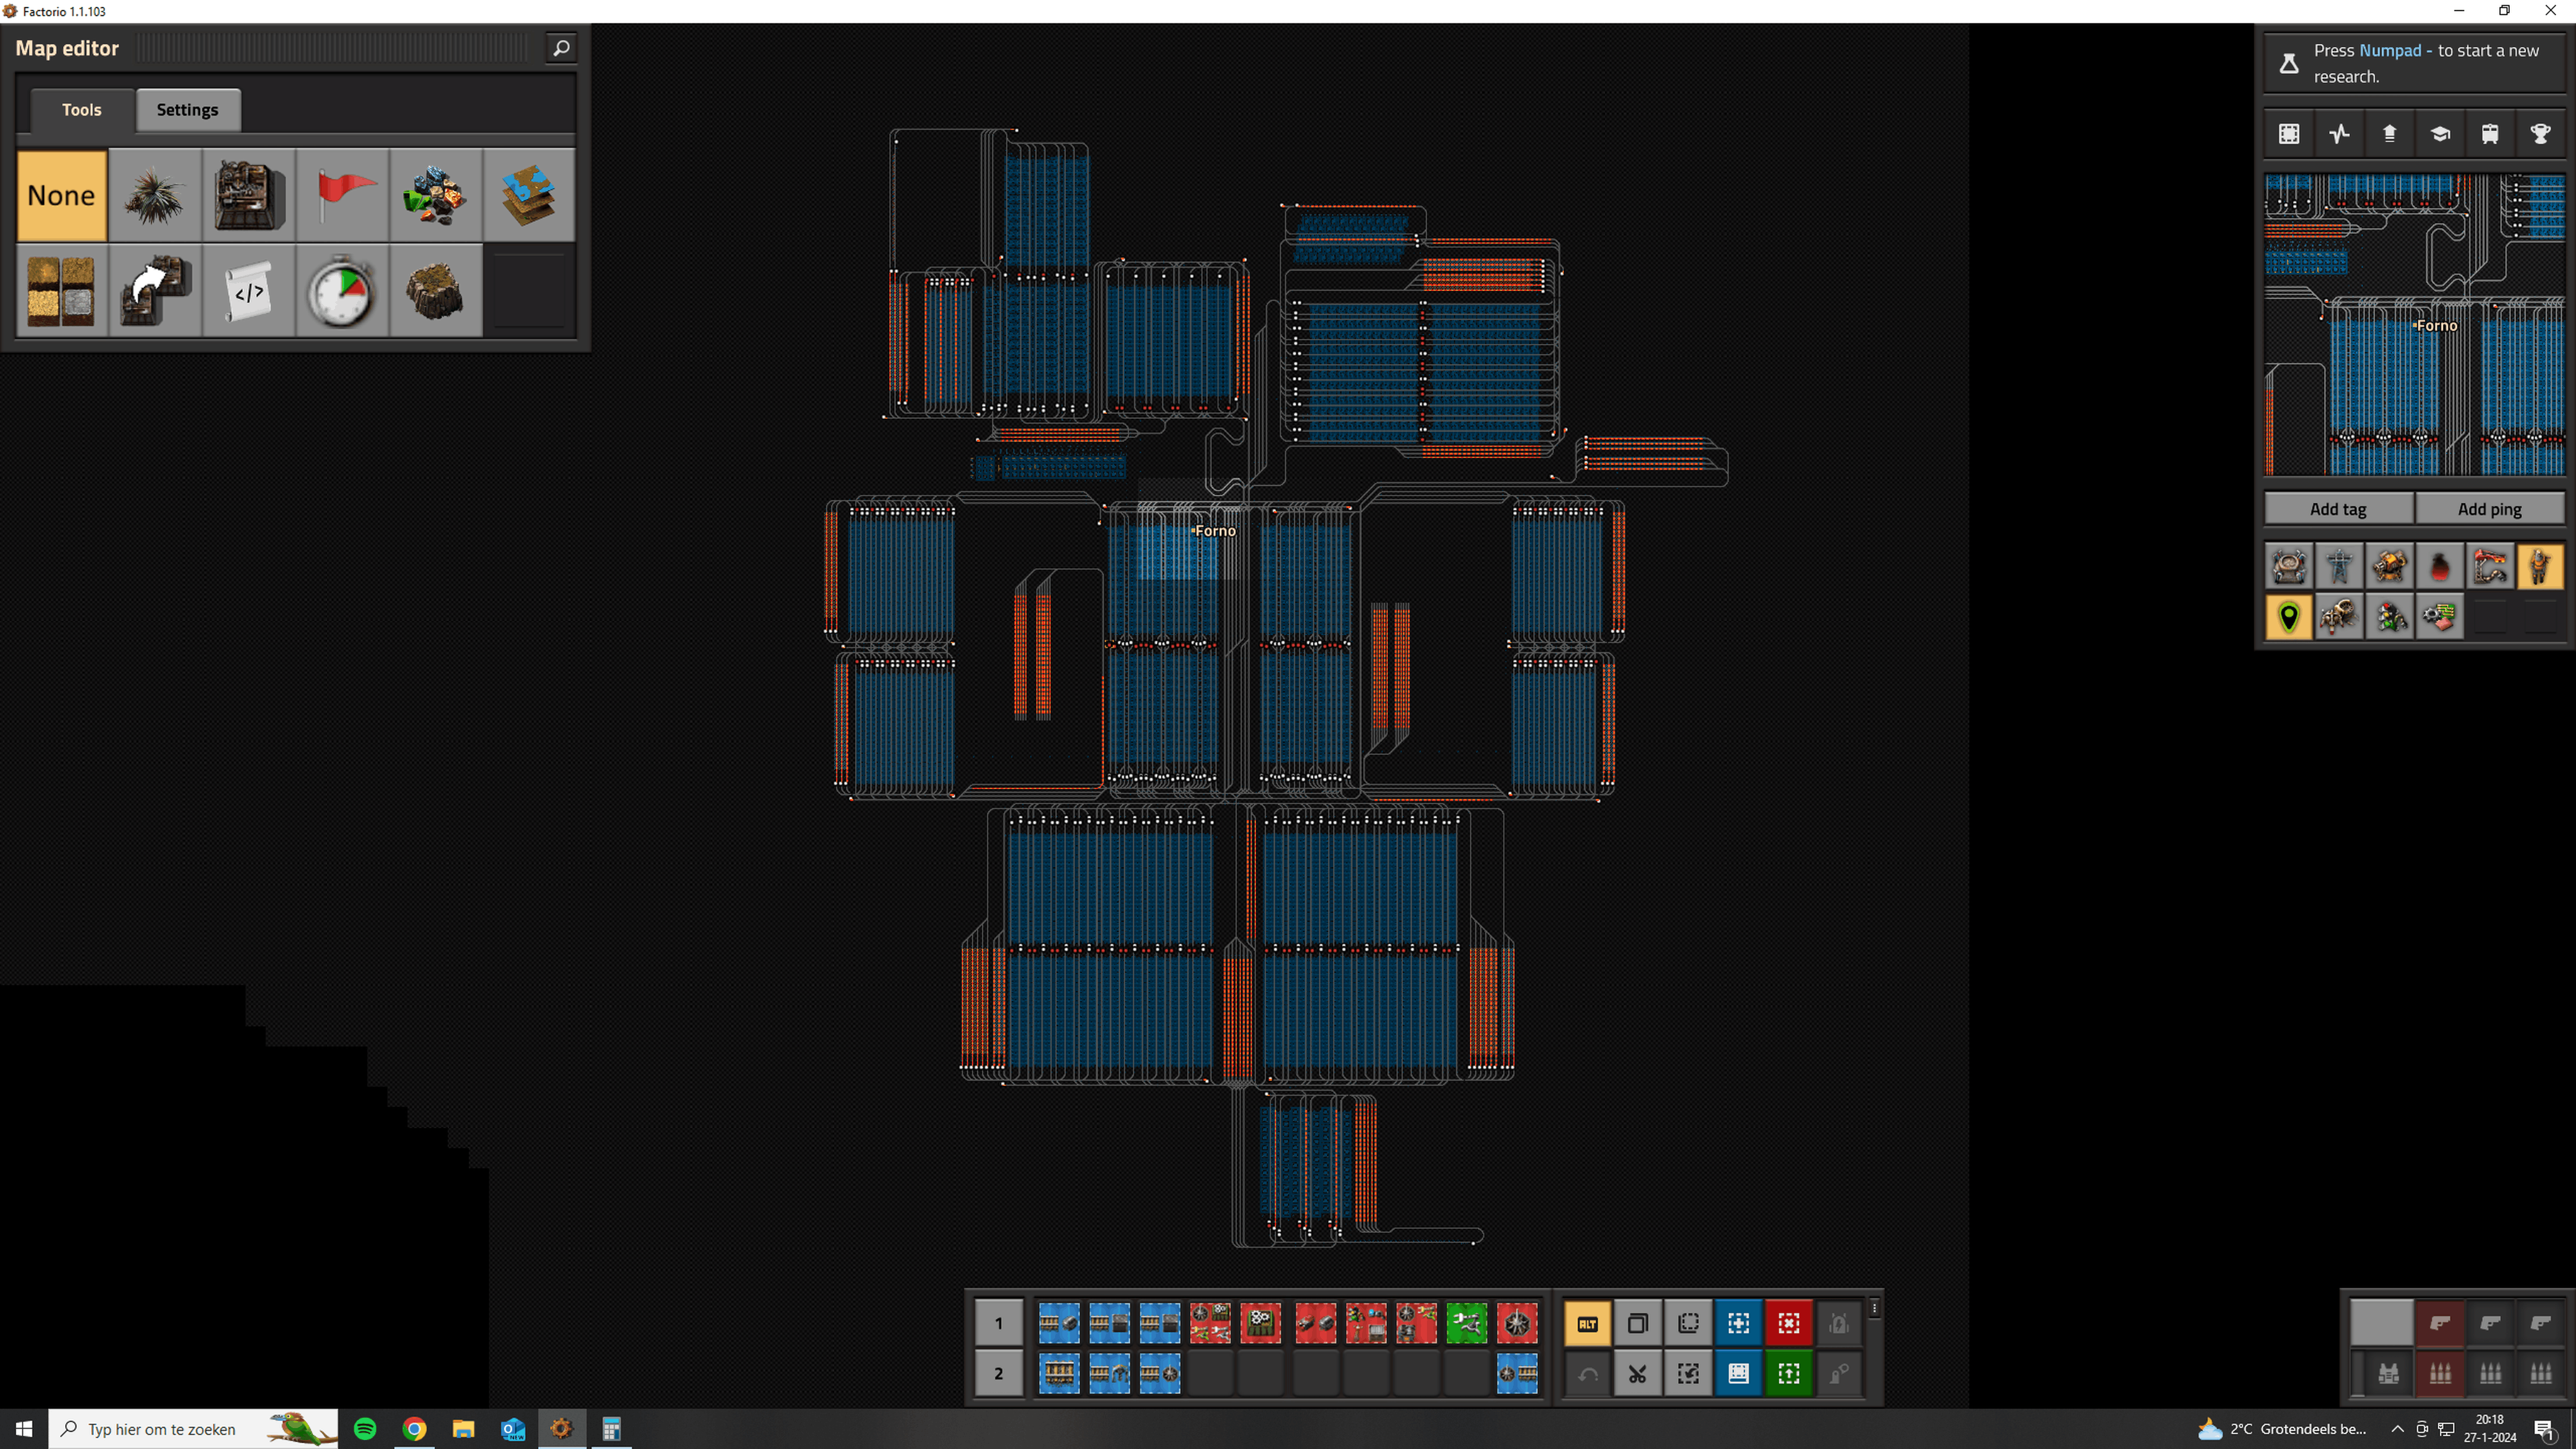Toggle worker robots (spidertron-like) overlay
This screenshot has height=1449, width=2576.
2339,617
